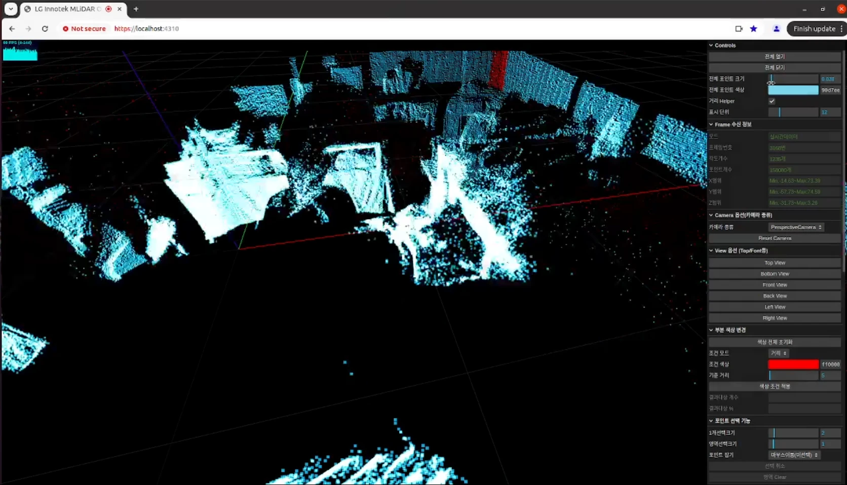847x485 pixels.
Task: Open the tab search dropdown arrow
Action: (x=11, y=9)
